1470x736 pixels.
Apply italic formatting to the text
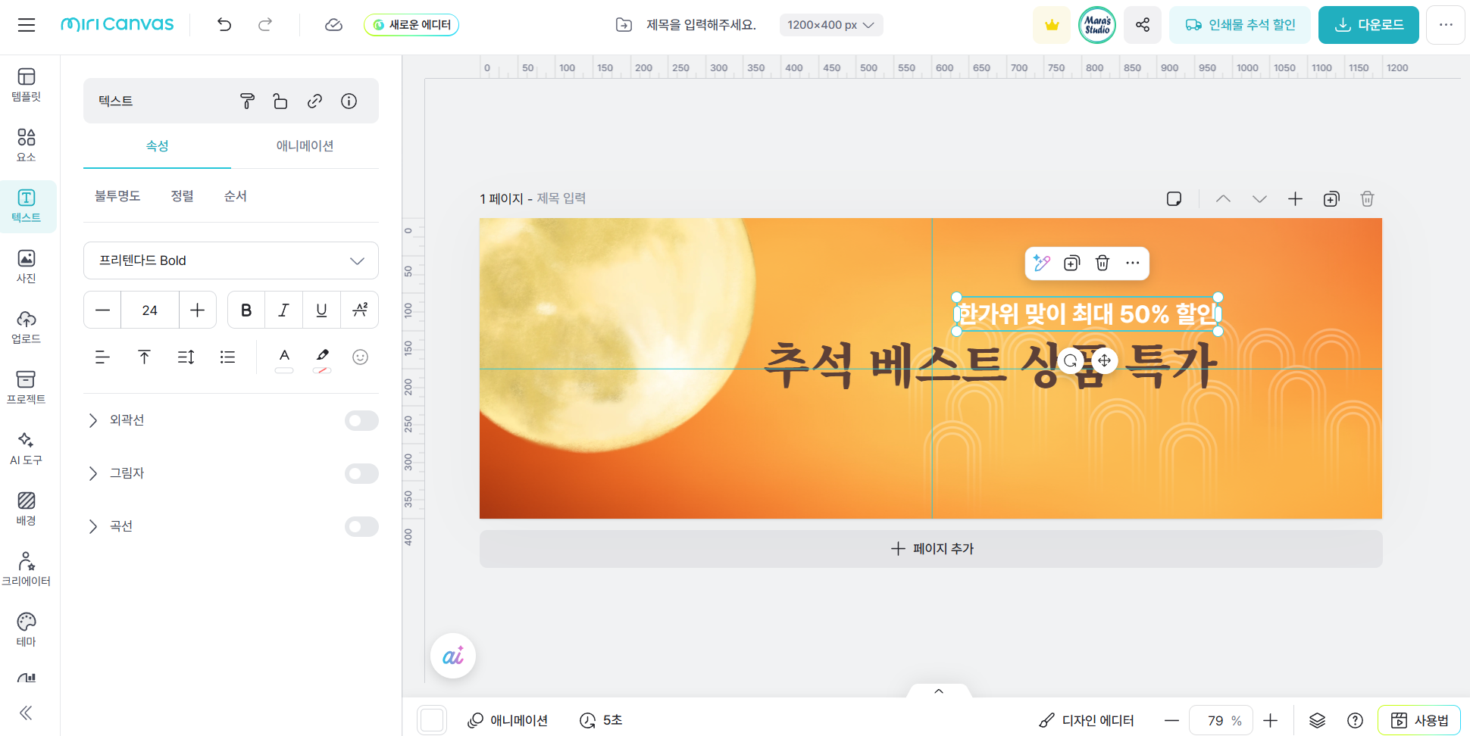coord(283,310)
